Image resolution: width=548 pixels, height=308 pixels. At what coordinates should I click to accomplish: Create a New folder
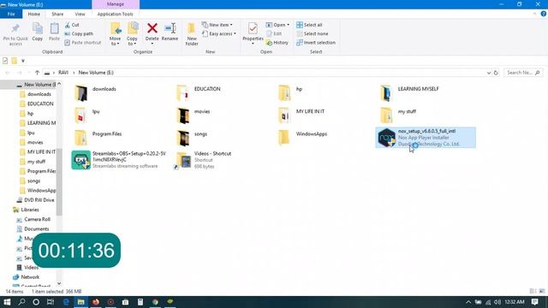pos(192,34)
